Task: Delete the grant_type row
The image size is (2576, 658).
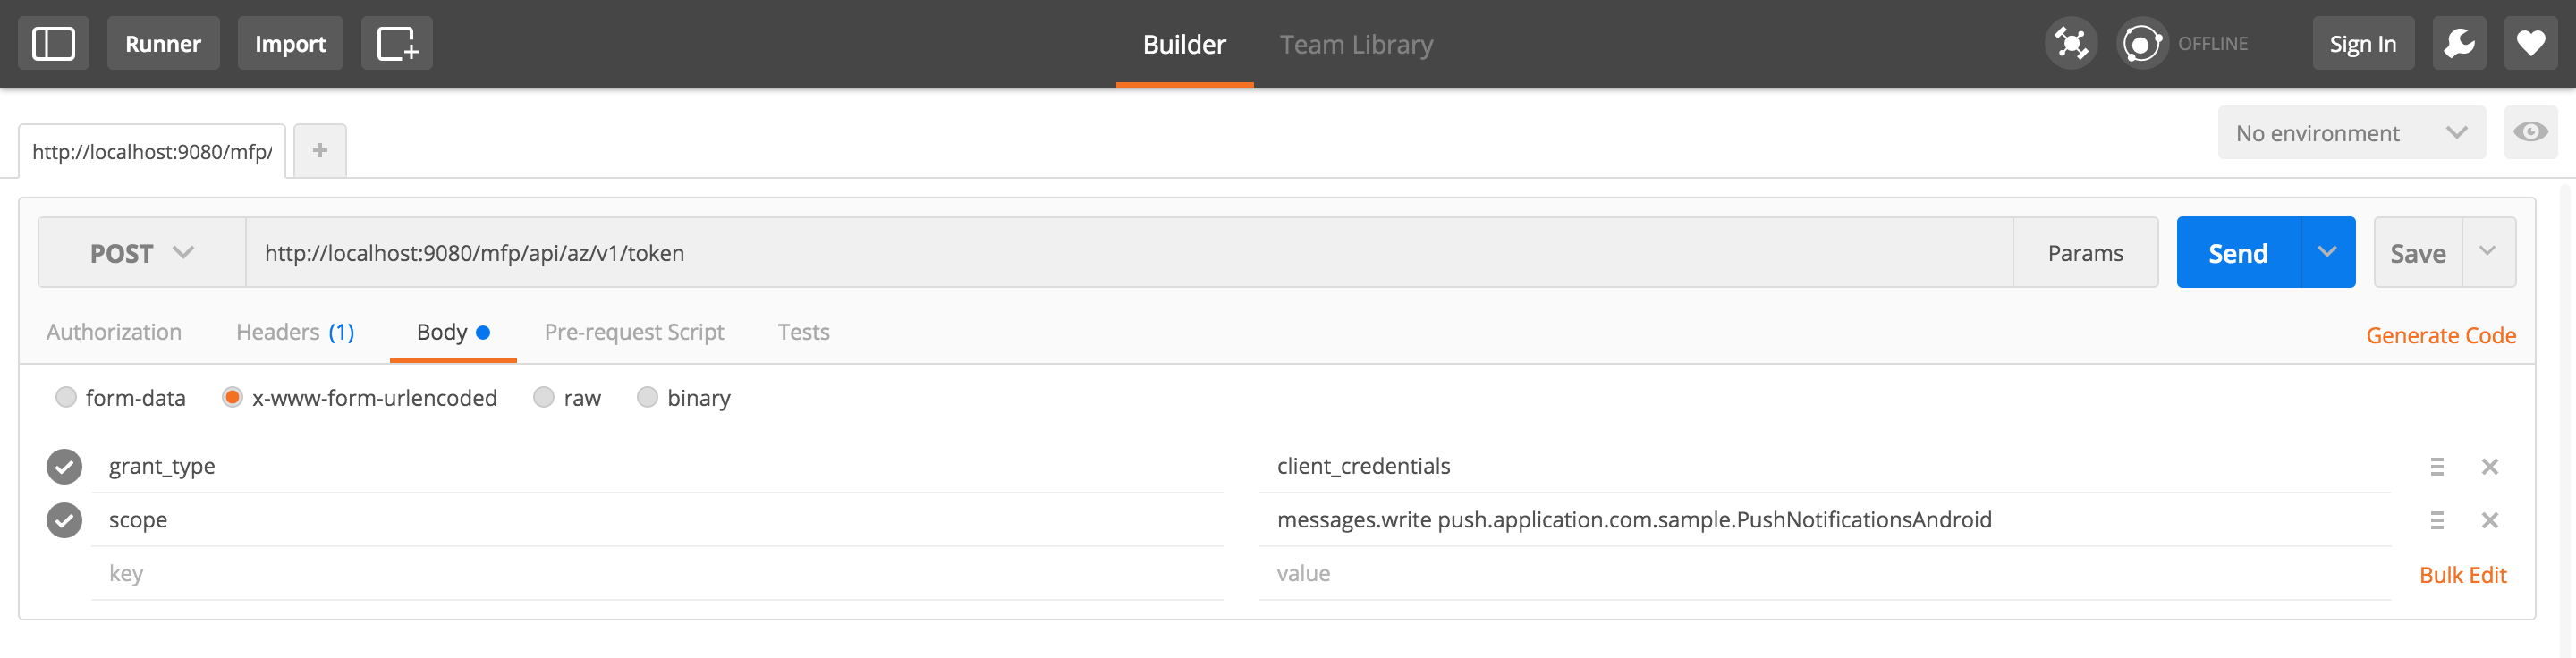Action: pos(2489,467)
